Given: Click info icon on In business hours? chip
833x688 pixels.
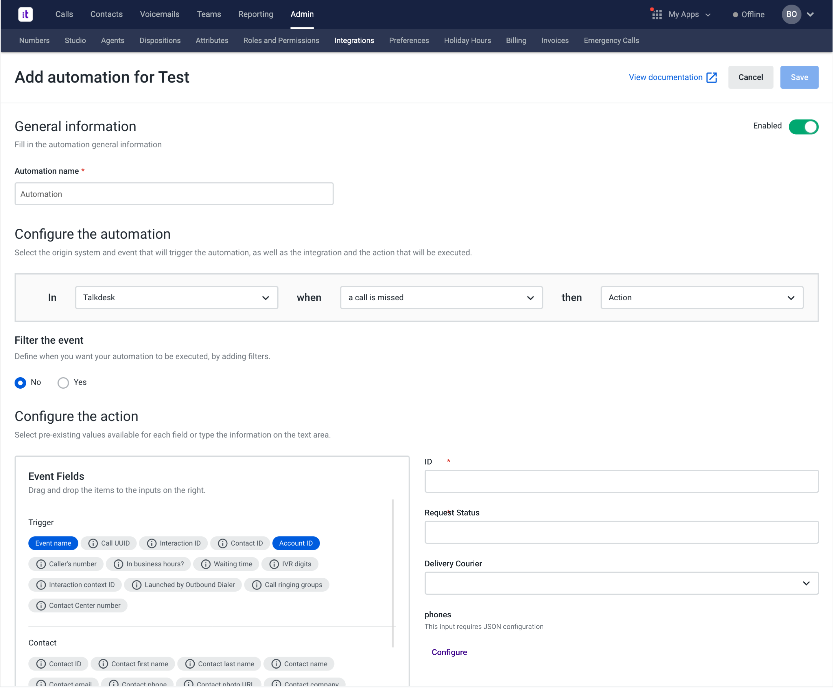Looking at the screenshot, I should (118, 564).
